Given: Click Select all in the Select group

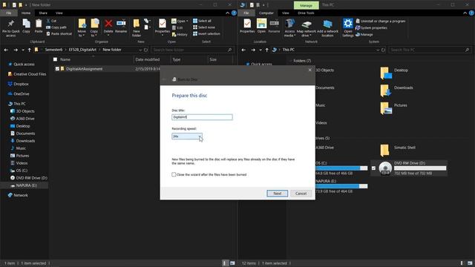Looking at the screenshot, I should pyautogui.click(x=202, y=21).
